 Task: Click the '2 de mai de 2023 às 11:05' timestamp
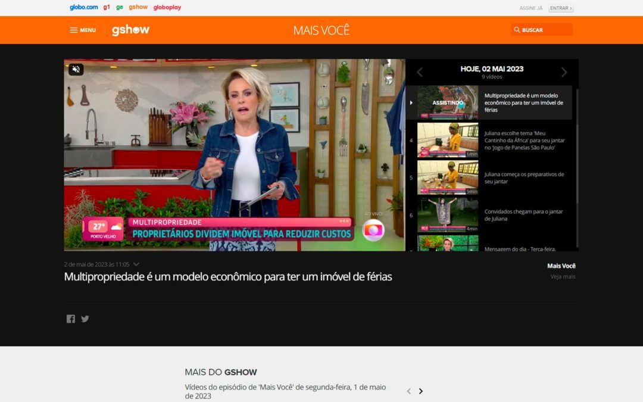coord(97,264)
